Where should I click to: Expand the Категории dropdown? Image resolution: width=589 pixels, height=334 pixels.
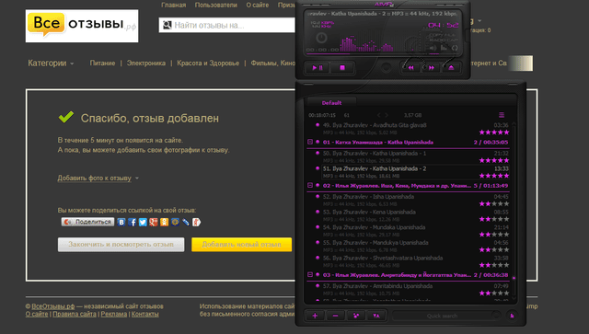51,63
